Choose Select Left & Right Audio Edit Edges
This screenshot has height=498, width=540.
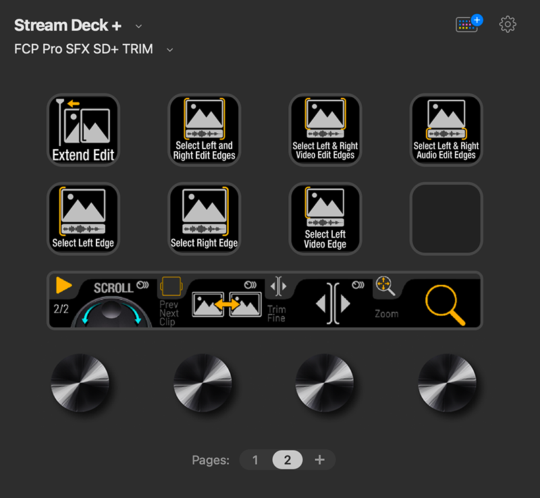[x=446, y=130]
